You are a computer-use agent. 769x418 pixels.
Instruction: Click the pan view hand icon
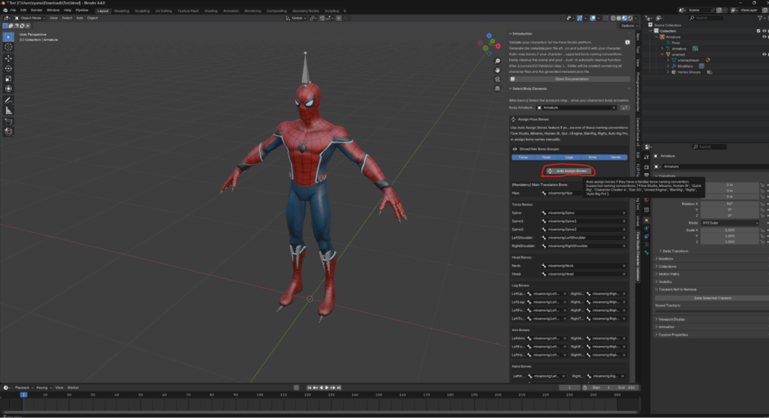497,71
